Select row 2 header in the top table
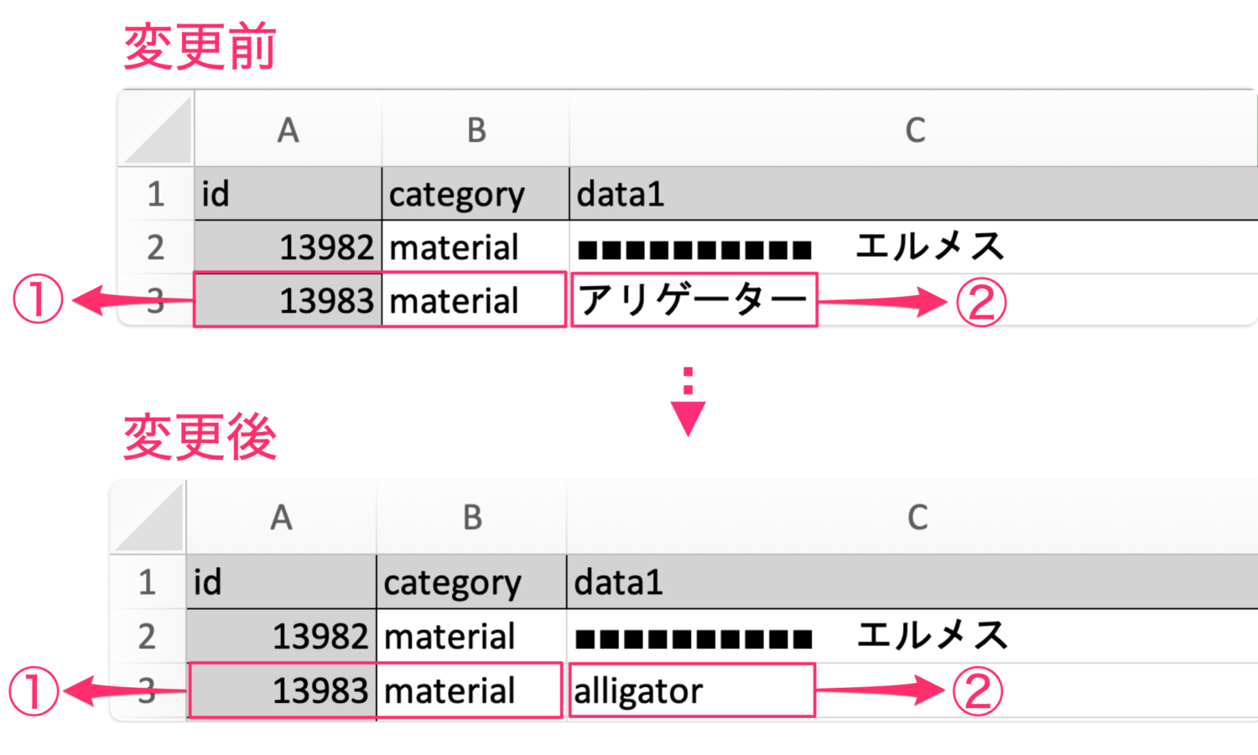Screen dimensions: 1258x755 coord(156,247)
